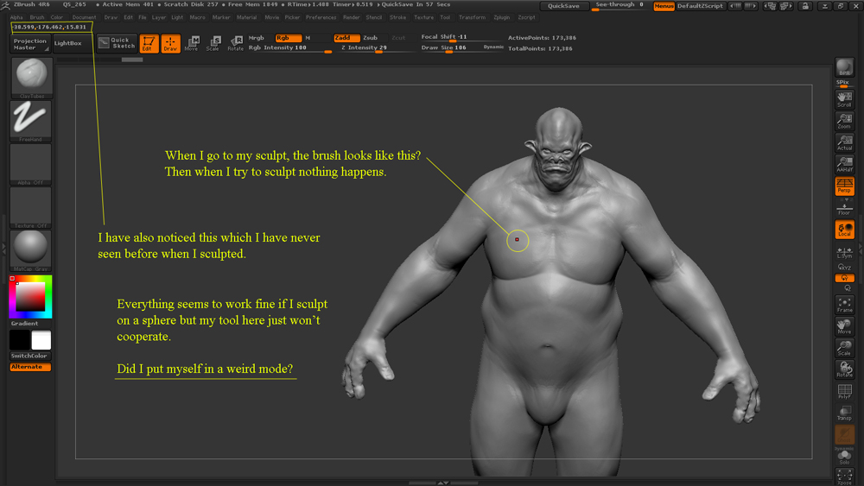Screen dimensions: 864x486
Task: Toggle the Rgb paint mode button
Action: click(x=288, y=38)
